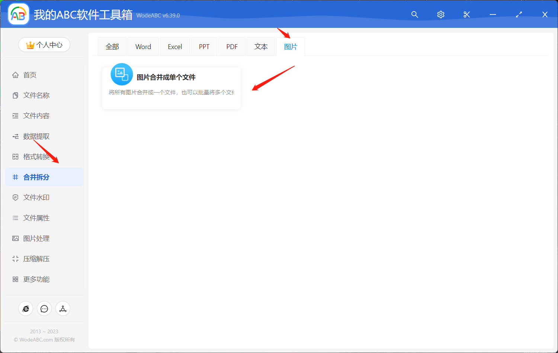
Task: Go to 首页 in the sidebar
Action: [30, 75]
